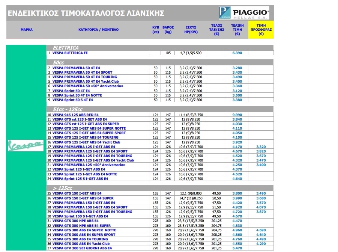
Task: Click the Piaggio Hellas logo
Action: (244, 13)
